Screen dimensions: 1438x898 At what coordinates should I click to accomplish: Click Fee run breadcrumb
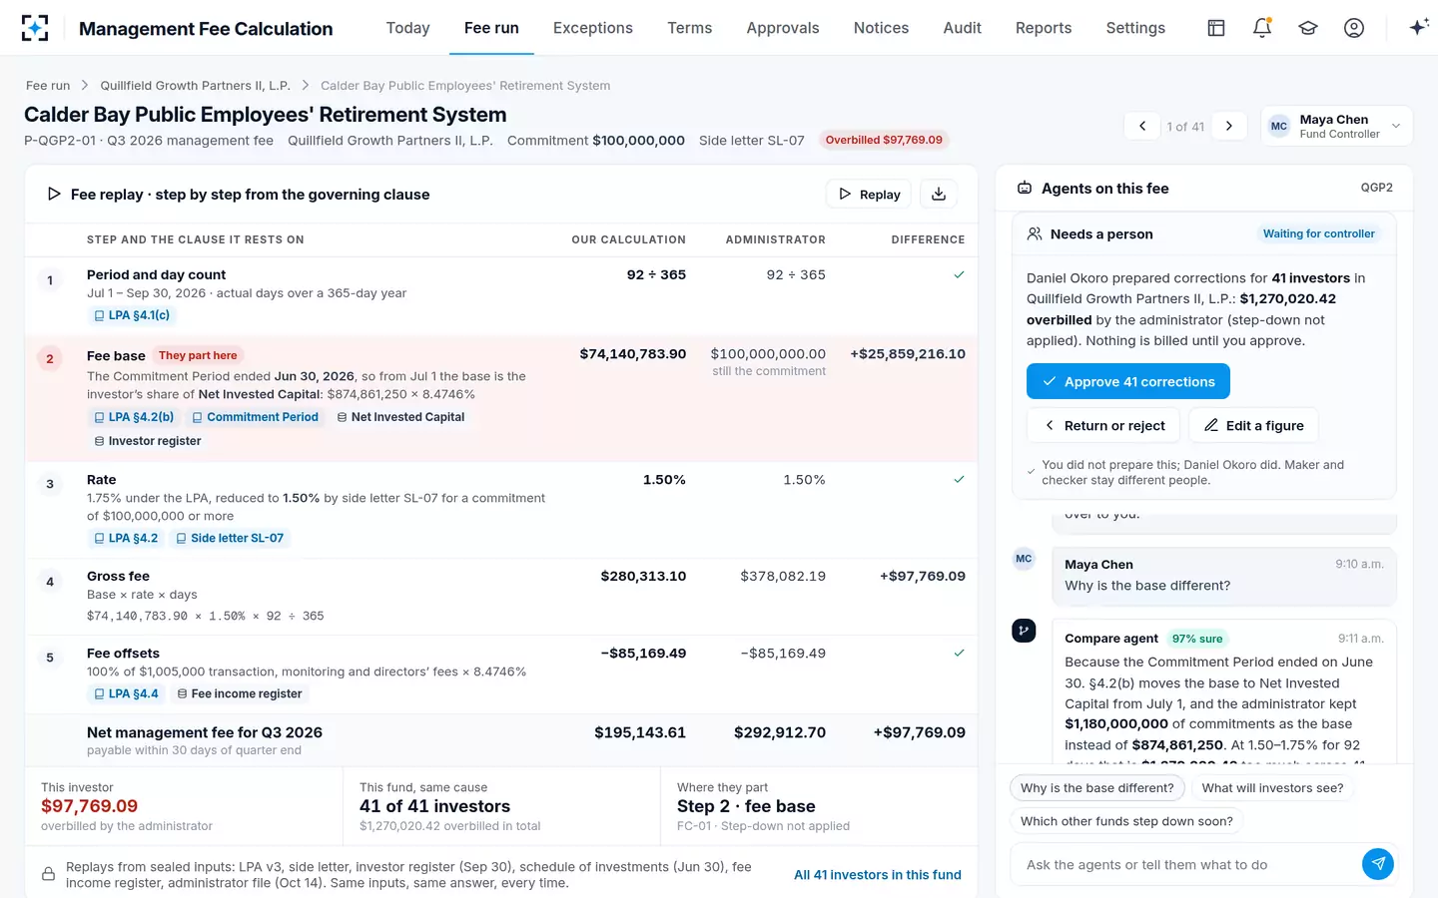(x=48, y=86)
